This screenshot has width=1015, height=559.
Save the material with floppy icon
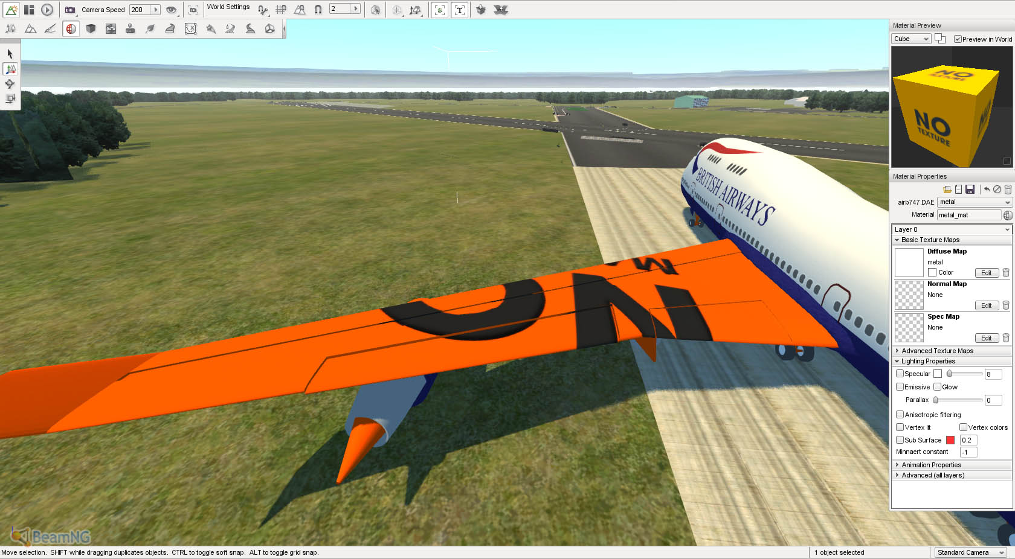970,190
